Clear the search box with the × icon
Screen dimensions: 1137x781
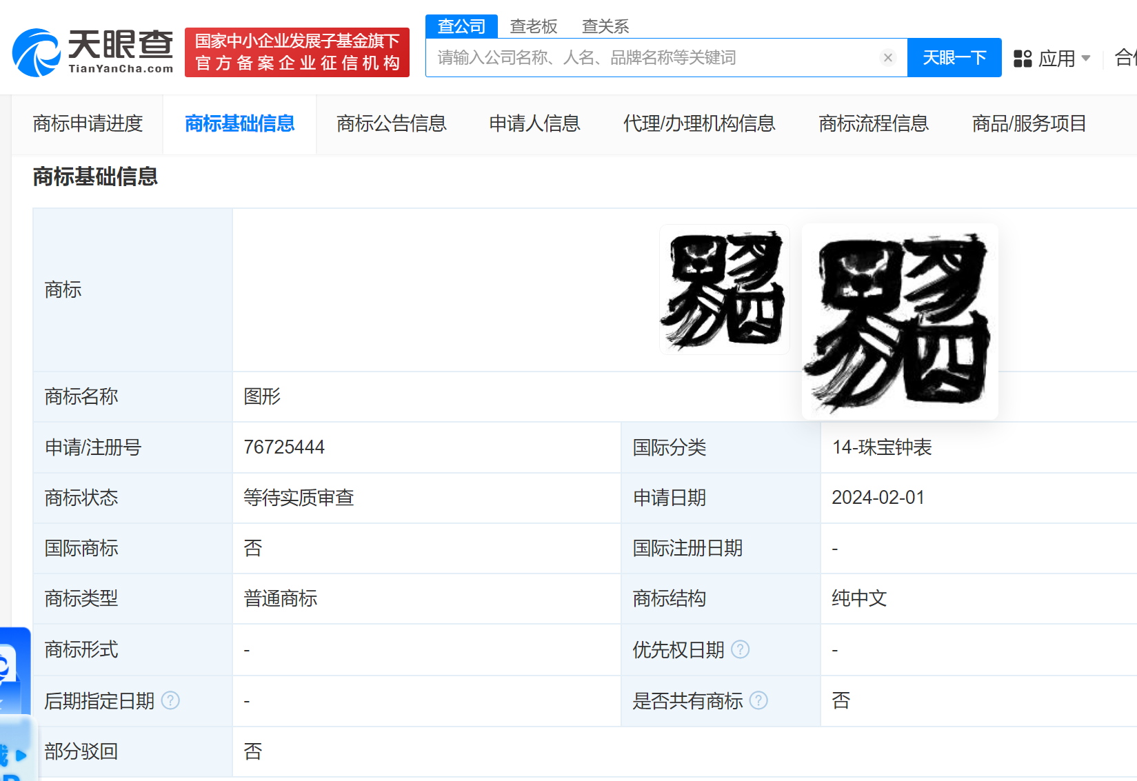pos(887,57)
